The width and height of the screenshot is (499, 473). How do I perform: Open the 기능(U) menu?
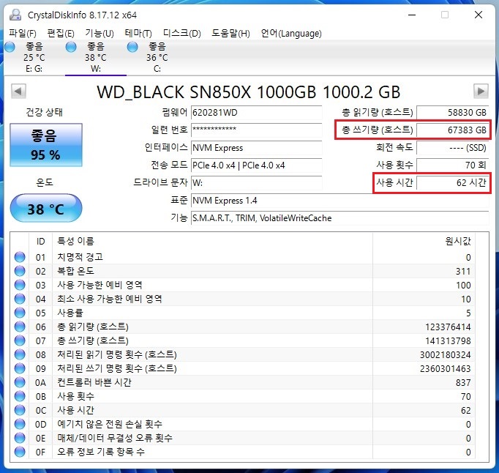[100, 33]
